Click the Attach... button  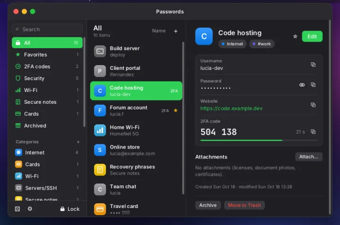pos(308,157)
